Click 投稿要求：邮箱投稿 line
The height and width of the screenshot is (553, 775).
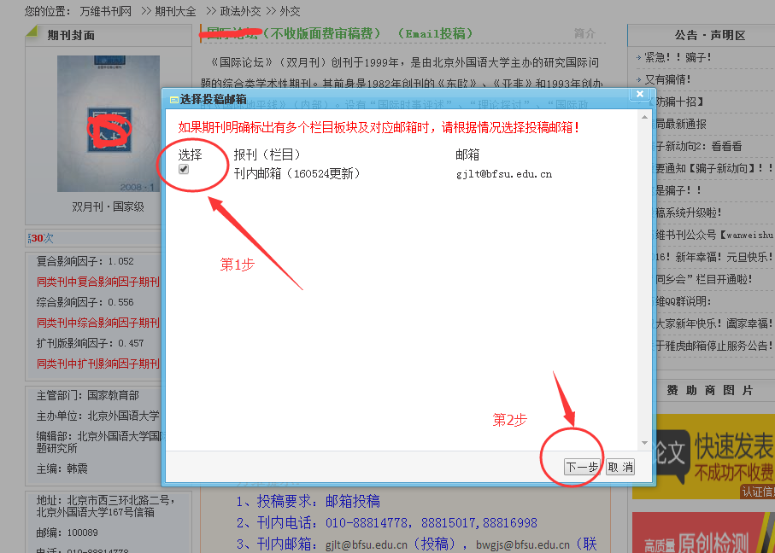[308, 502]
